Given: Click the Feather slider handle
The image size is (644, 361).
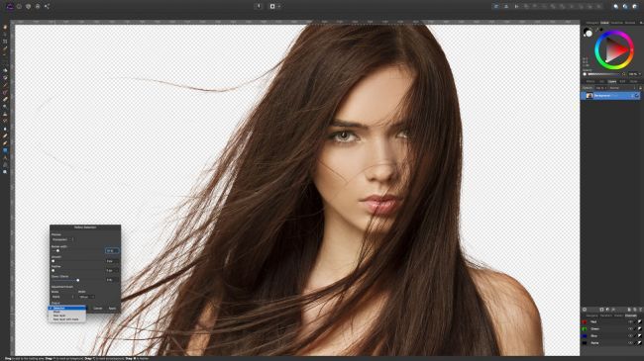Looking at the screenshot, I should [x=53, y=271].
